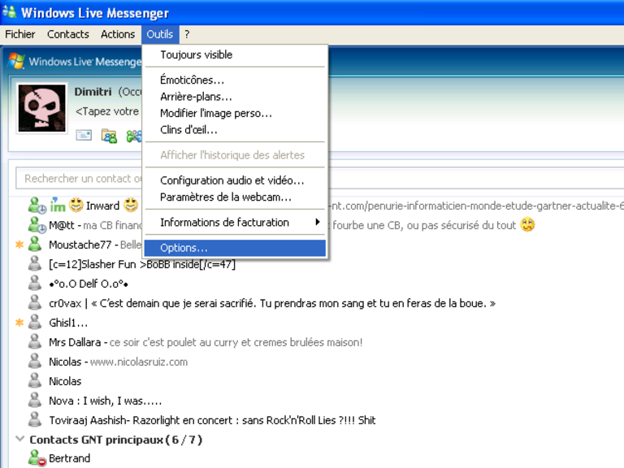The width and height of the screenshot is (624, 468).
Task: Click the Rechercher un contact search field
Action: pos(80,178)
